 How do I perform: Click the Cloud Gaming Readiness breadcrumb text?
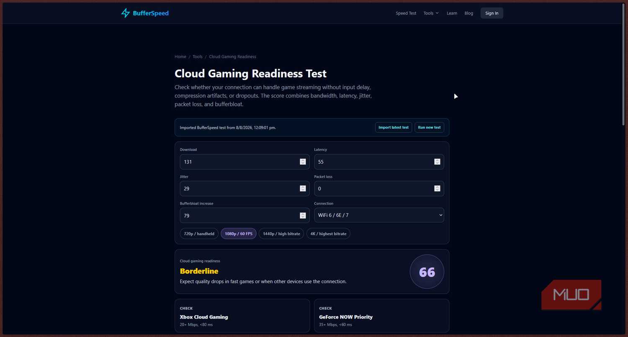pyautogui.click(x=232, y=57)
